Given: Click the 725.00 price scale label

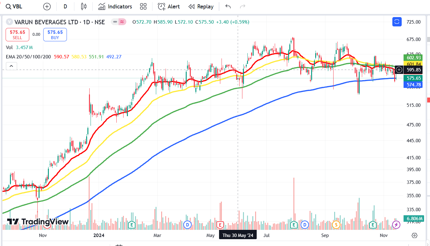Looking at the screenshot, I should (414, 22).
